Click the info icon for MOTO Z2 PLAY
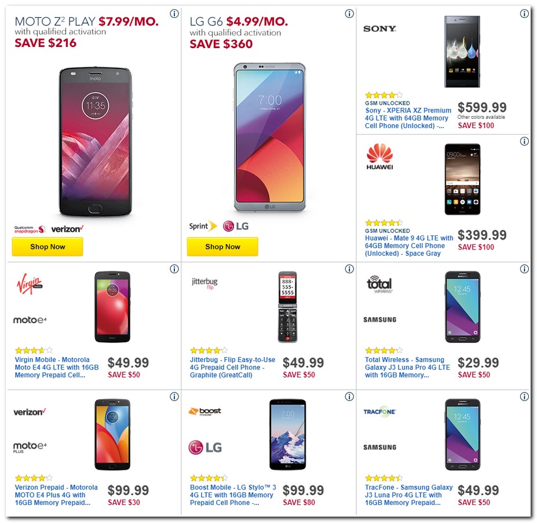Image resolution: width=537 pixels, height=523 pixels. [174, 13]
